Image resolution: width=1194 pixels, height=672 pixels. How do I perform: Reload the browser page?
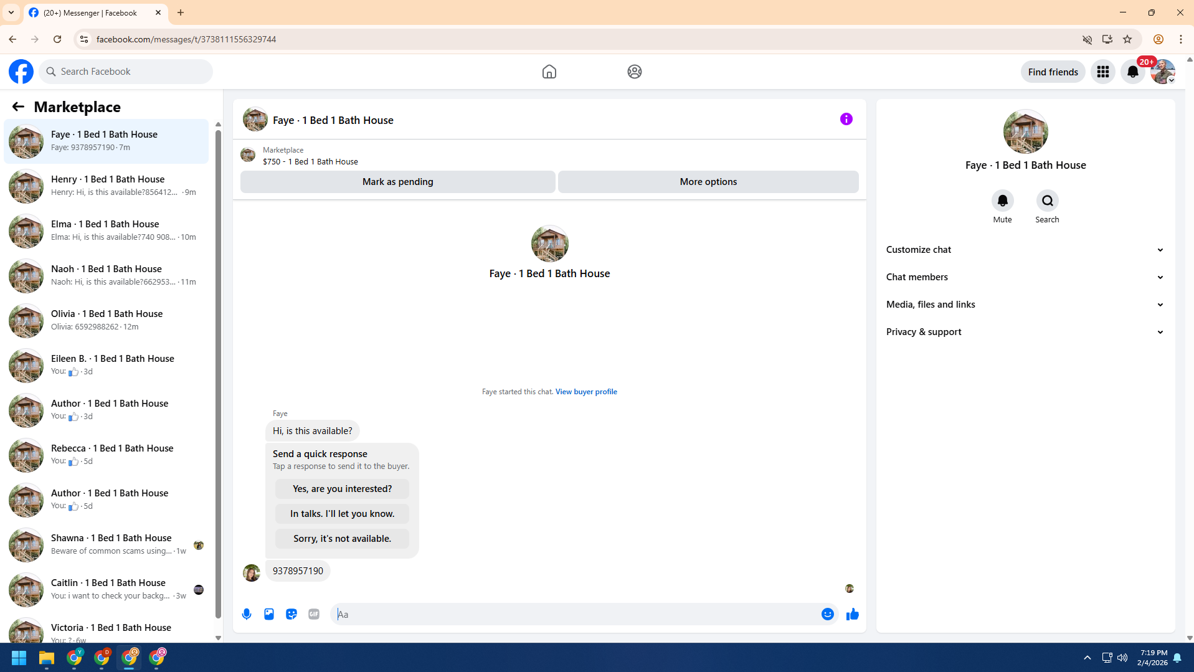click(57, 39)
